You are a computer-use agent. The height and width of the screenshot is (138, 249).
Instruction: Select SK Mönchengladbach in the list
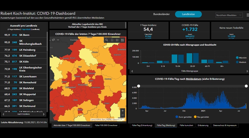point(23,42)
